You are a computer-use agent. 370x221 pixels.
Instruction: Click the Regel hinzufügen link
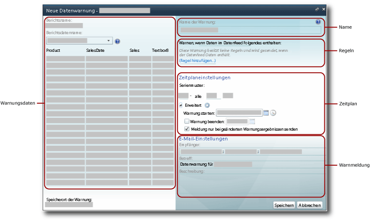198,60
